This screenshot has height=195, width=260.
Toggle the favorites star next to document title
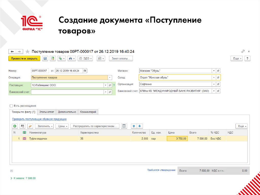pyautogui.click(x=27, y=51)
